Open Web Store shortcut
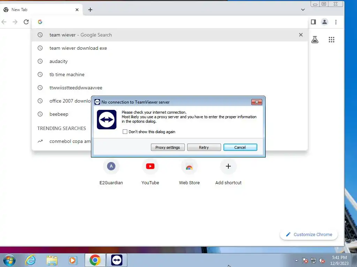The width and height of the screenshot is (357, 267). (x=189, y=172)
